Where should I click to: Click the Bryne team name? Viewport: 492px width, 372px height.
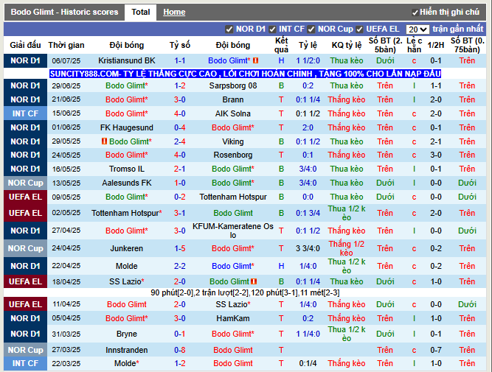pos(126,334)
